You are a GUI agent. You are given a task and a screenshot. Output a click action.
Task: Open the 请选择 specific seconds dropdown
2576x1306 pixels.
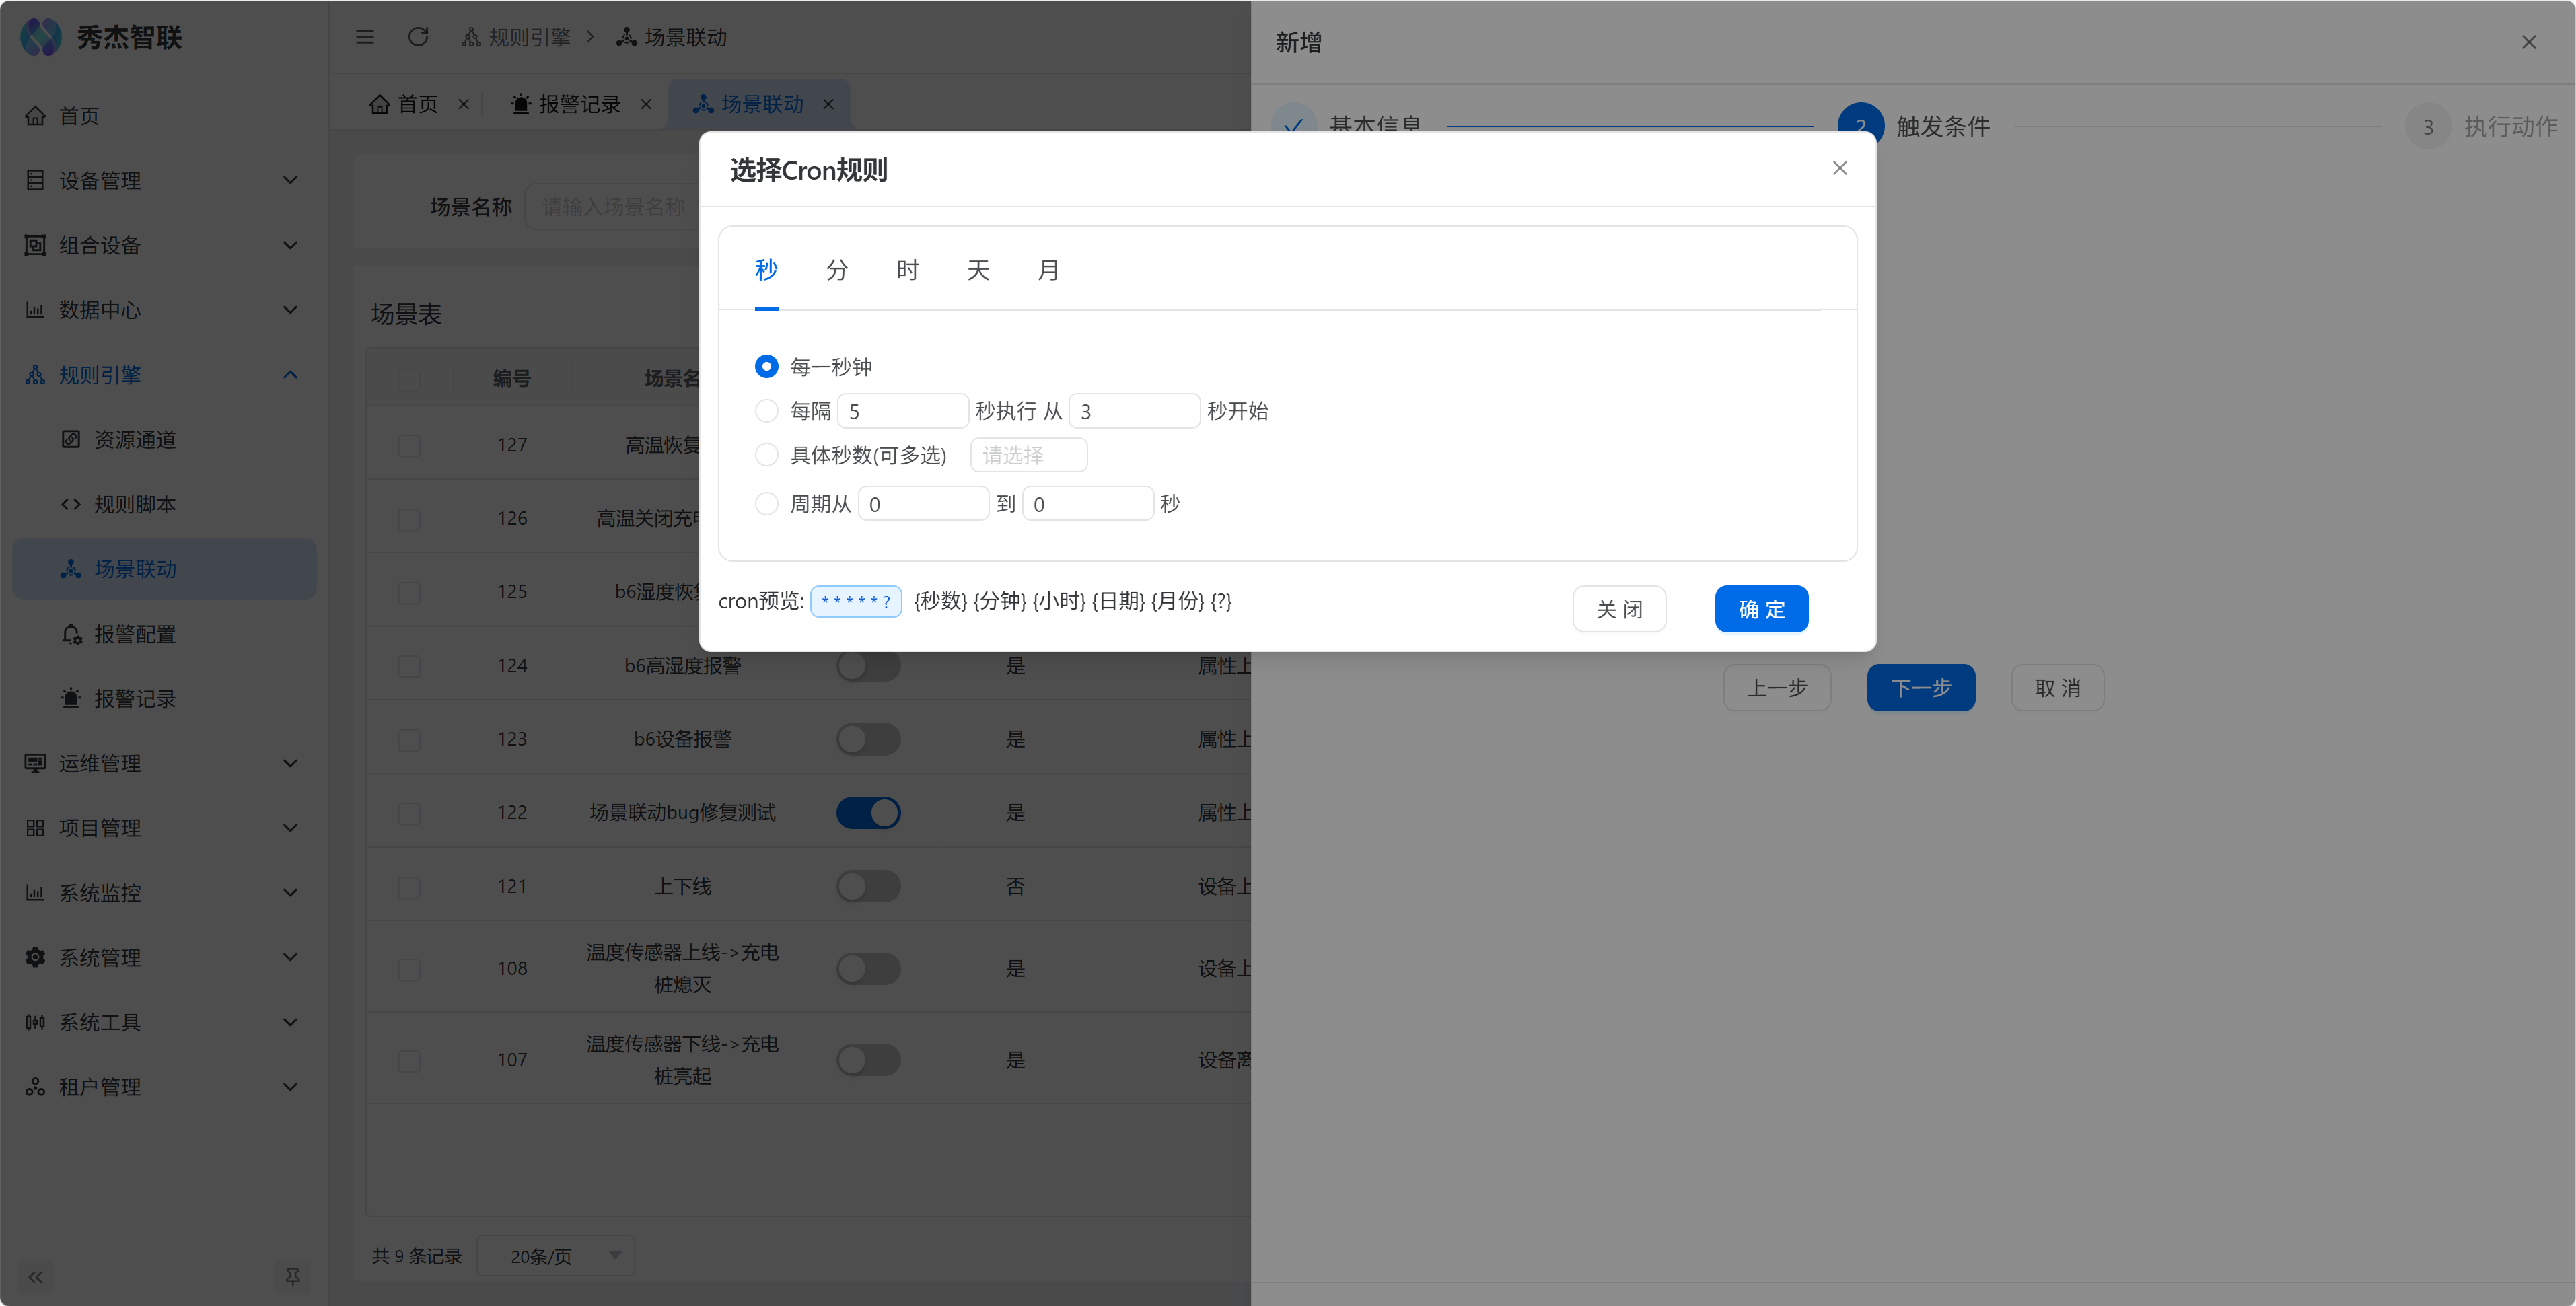click(1028, 455)
